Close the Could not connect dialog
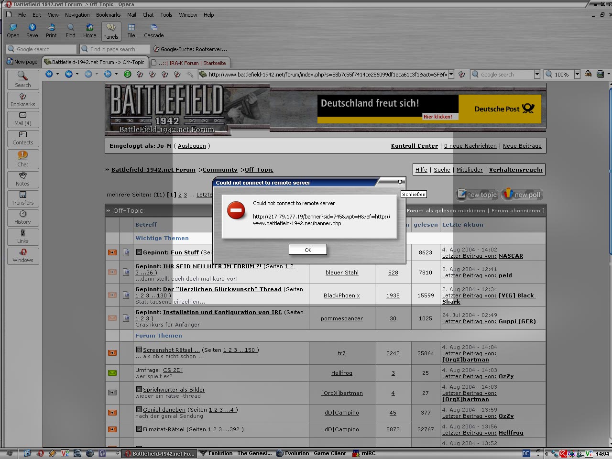The image size is (612, 459). (400, 182)
